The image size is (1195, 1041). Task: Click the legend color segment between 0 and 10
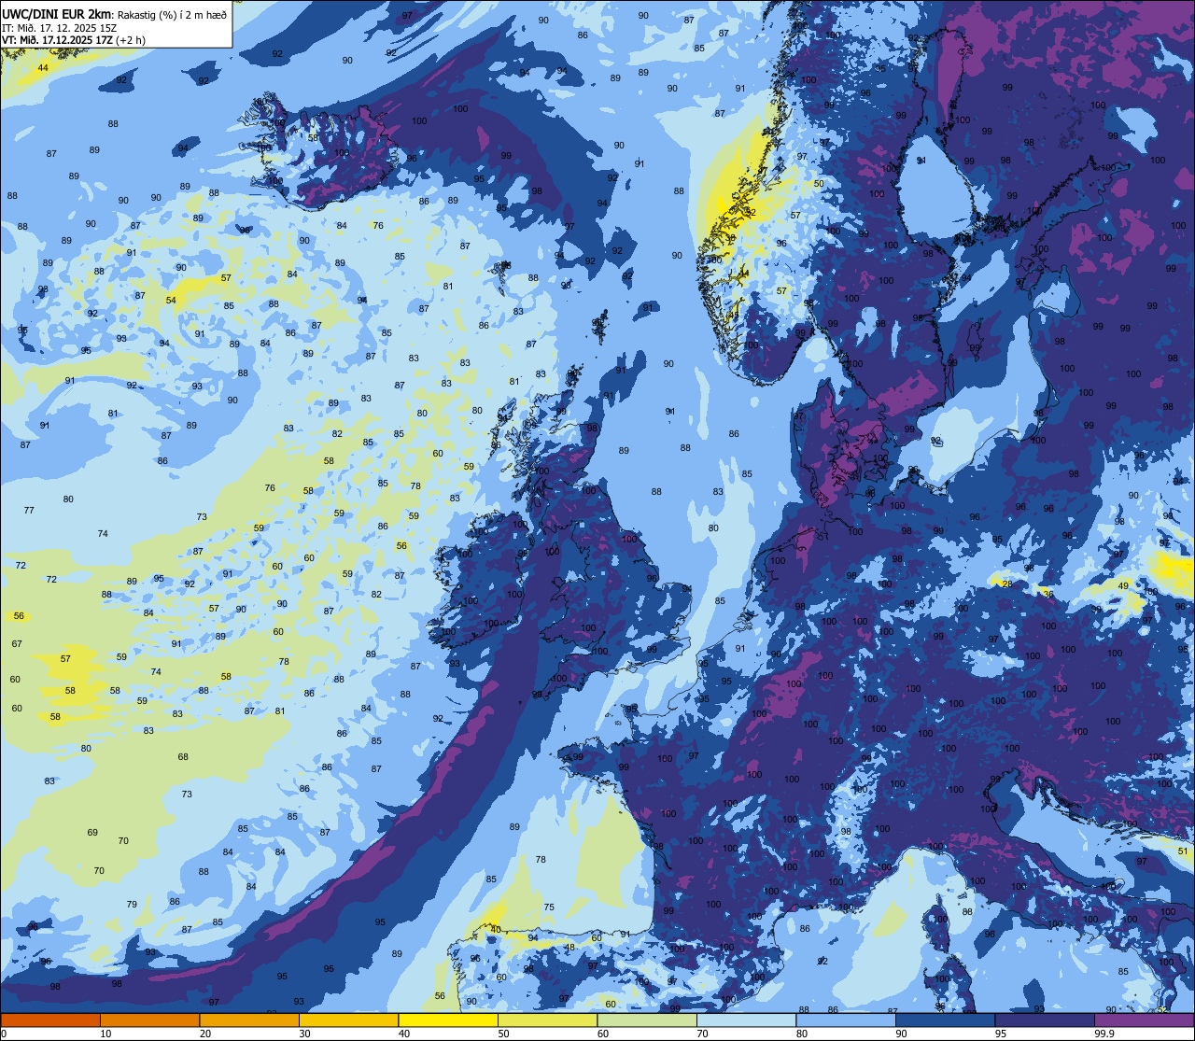[50, 1020]
